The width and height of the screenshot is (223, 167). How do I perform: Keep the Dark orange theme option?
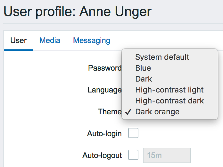click(x=157, y=112)
